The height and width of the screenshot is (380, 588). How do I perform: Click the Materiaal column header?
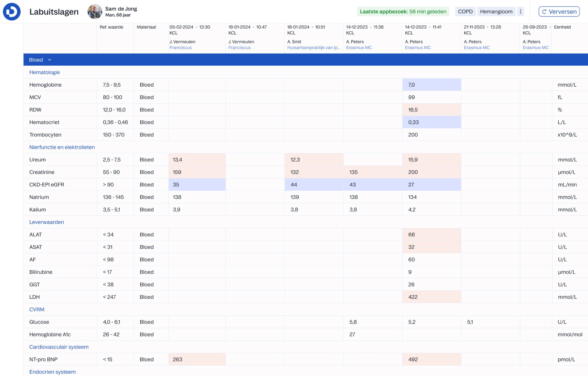click(146, 27)
